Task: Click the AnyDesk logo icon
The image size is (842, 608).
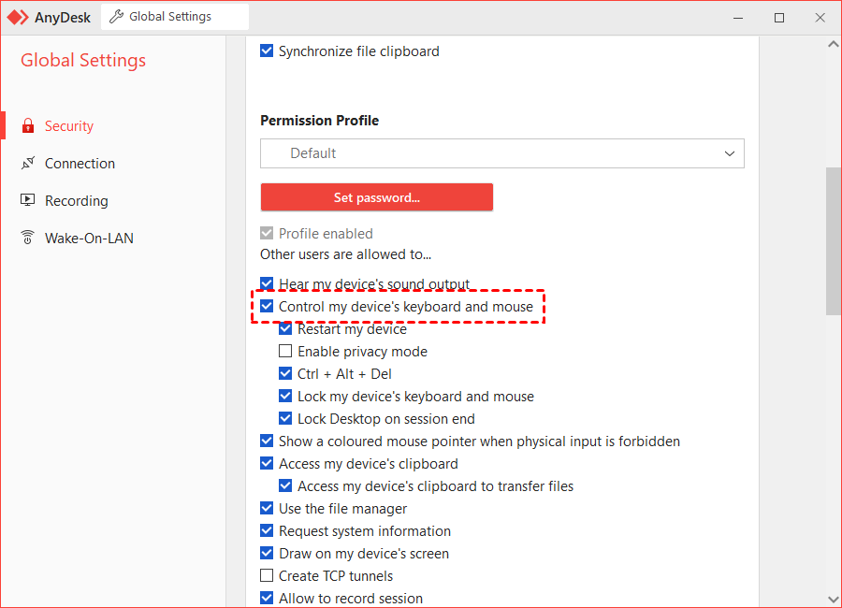Action: click(18, 17)
